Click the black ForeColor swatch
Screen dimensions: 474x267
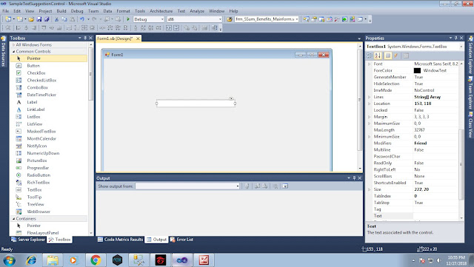(x=417, y=70)
